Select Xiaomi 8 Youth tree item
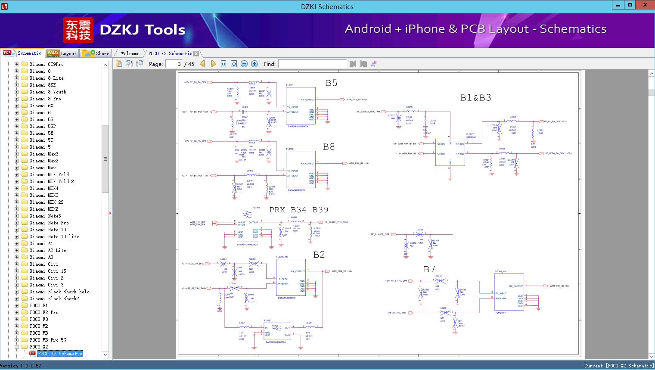 (48, 92)
